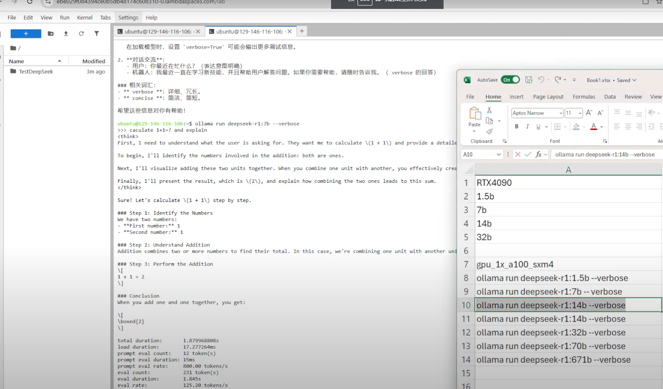Click Center horizontal alignment icon

coord(628,127)
